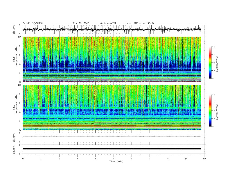Click inside the ch.2 spectrogram panel
Screen dimensions: 230x178
coord(112,108)
